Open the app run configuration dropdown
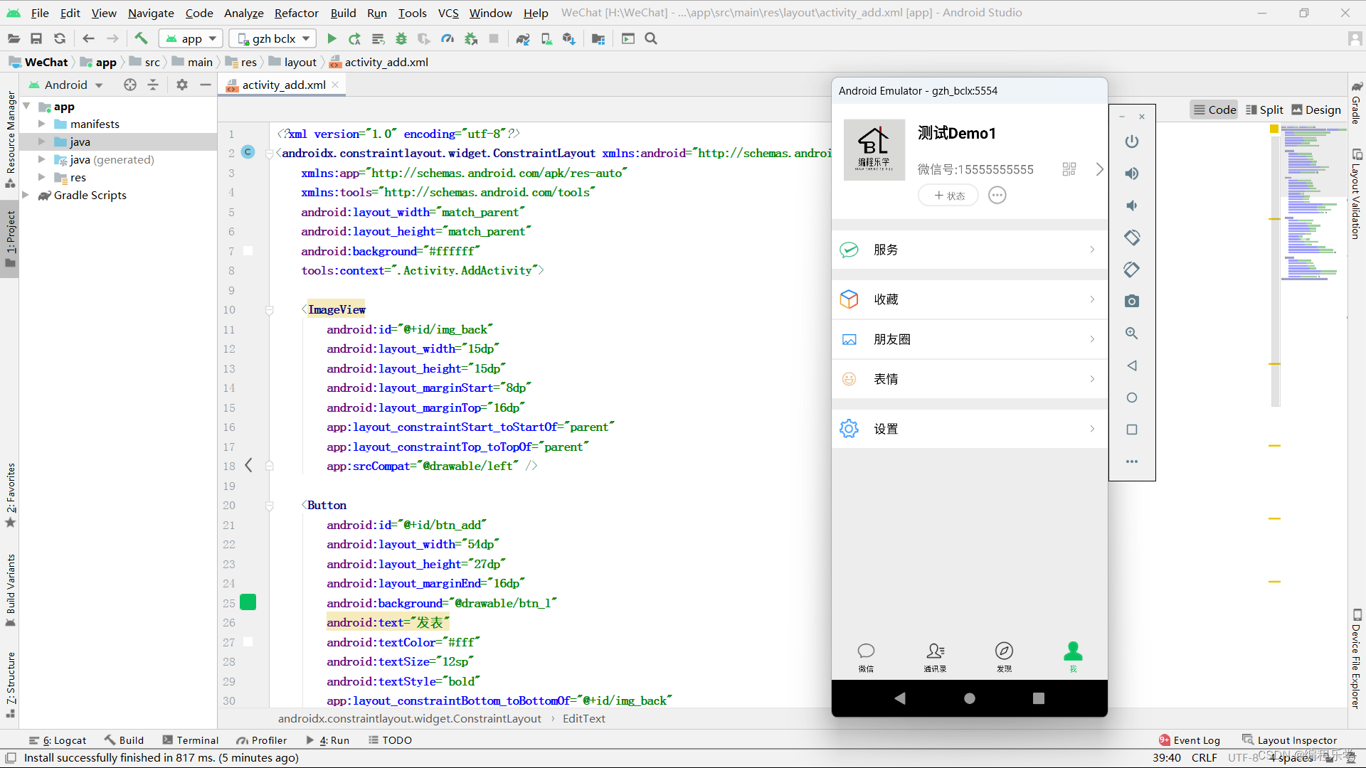The width and height of the screenshot is (1366, 768). click(x=191, y=38)
